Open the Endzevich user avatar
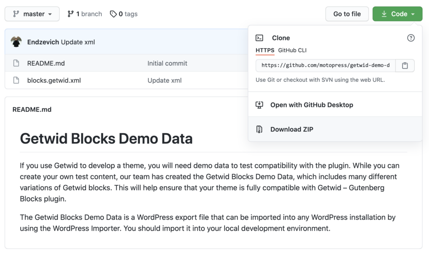The height and width of the screenshot is (260, 429). (x=16, y=42)
